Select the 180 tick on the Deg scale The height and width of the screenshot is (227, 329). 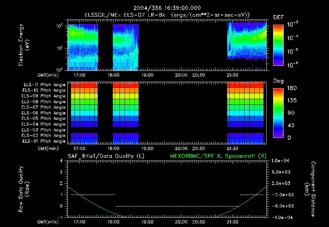pos(292,88)
